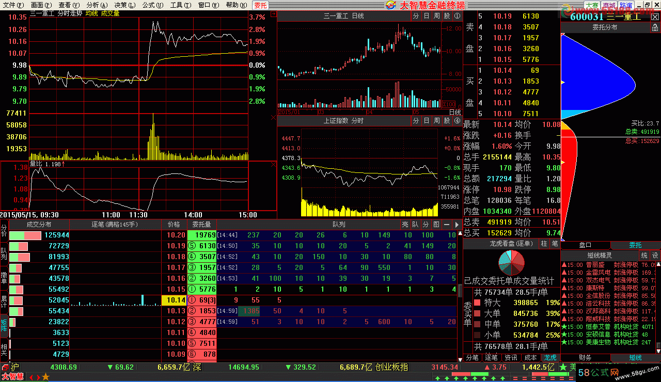Click circled 1 icon in daily chart header
Screen dimensions: 661x382
(x=457, y=16)
